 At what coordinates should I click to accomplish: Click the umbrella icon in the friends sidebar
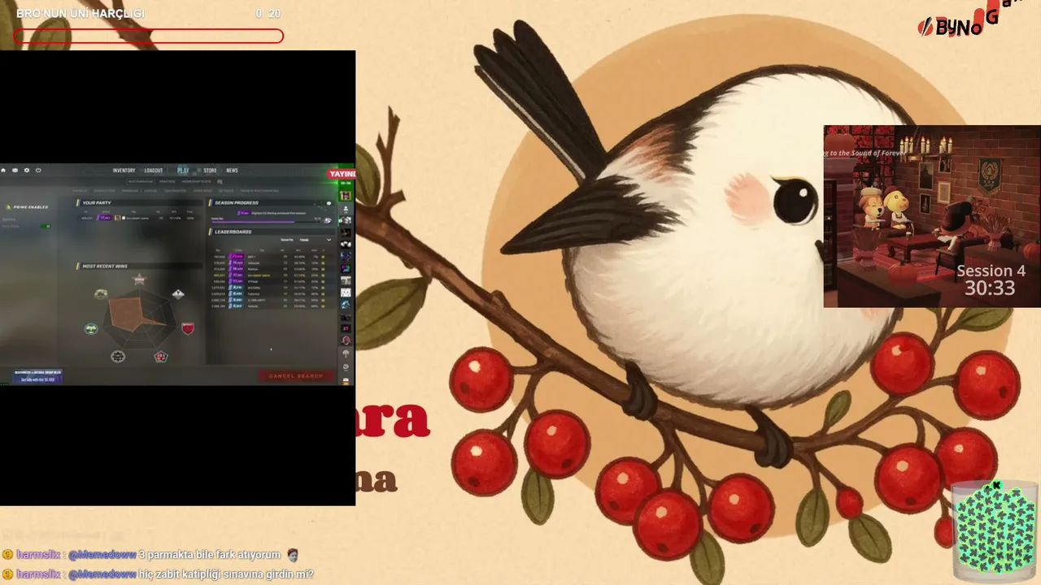(x=346, y=354)
